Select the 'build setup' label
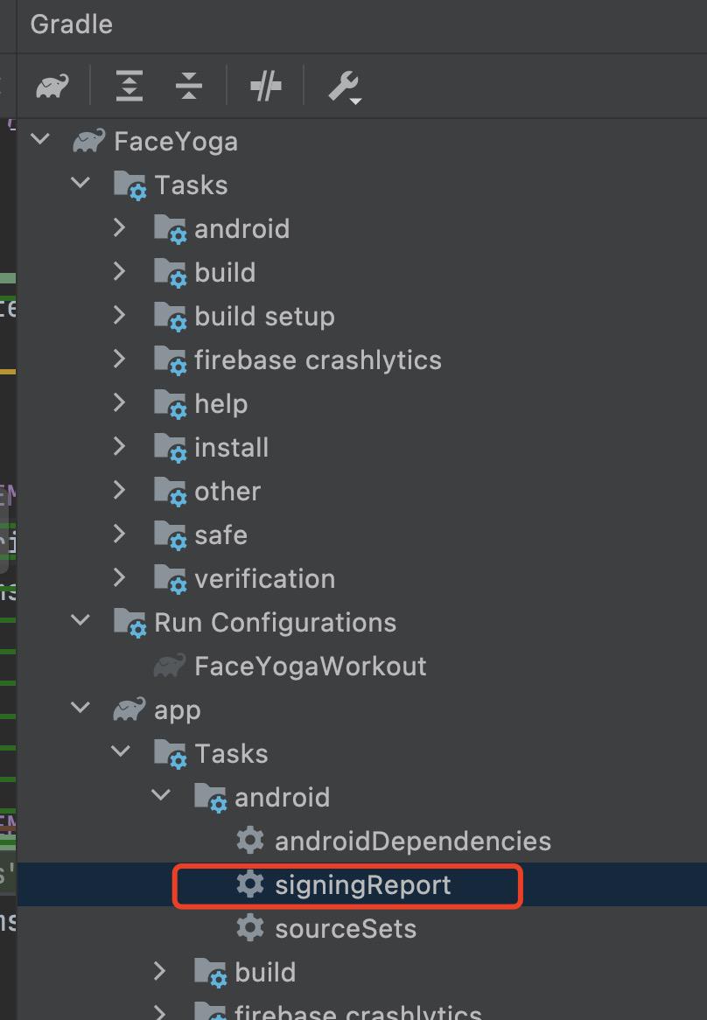 click(x=265, y=317)
